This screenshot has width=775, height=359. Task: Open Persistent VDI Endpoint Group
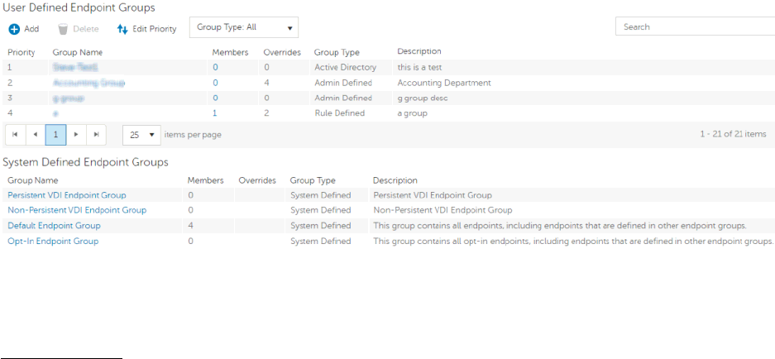(67, 195)
